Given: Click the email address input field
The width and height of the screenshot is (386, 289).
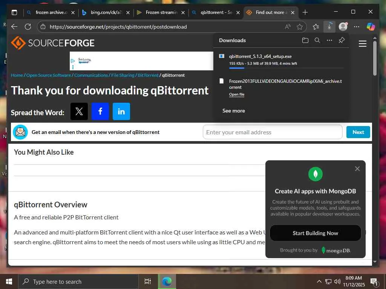Looking at the screenshot, I should click(273, 132).
